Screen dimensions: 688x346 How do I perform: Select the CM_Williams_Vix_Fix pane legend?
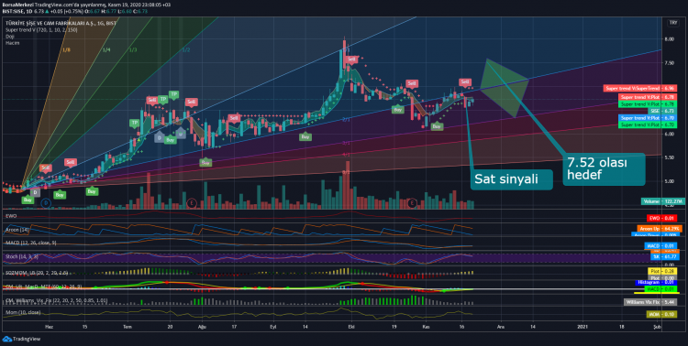pyautogui.click(x=56, y=301)
